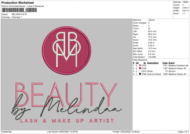Click the black swatch for Diamond Black thread
The height and width of the screenshot is (134, 190).
click(140, 74)
